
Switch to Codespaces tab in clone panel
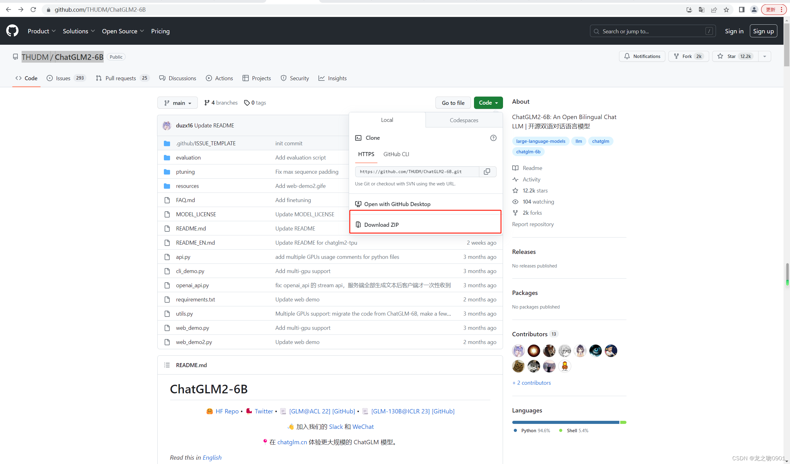(x=464, y=120)
